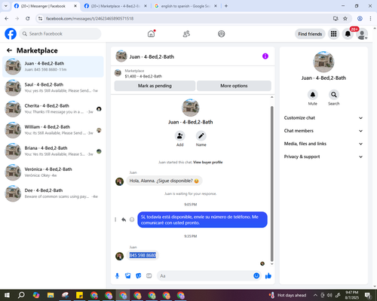
Task: Open the $1,400 Marketplace listing link
Action: [x=143, y=76]
